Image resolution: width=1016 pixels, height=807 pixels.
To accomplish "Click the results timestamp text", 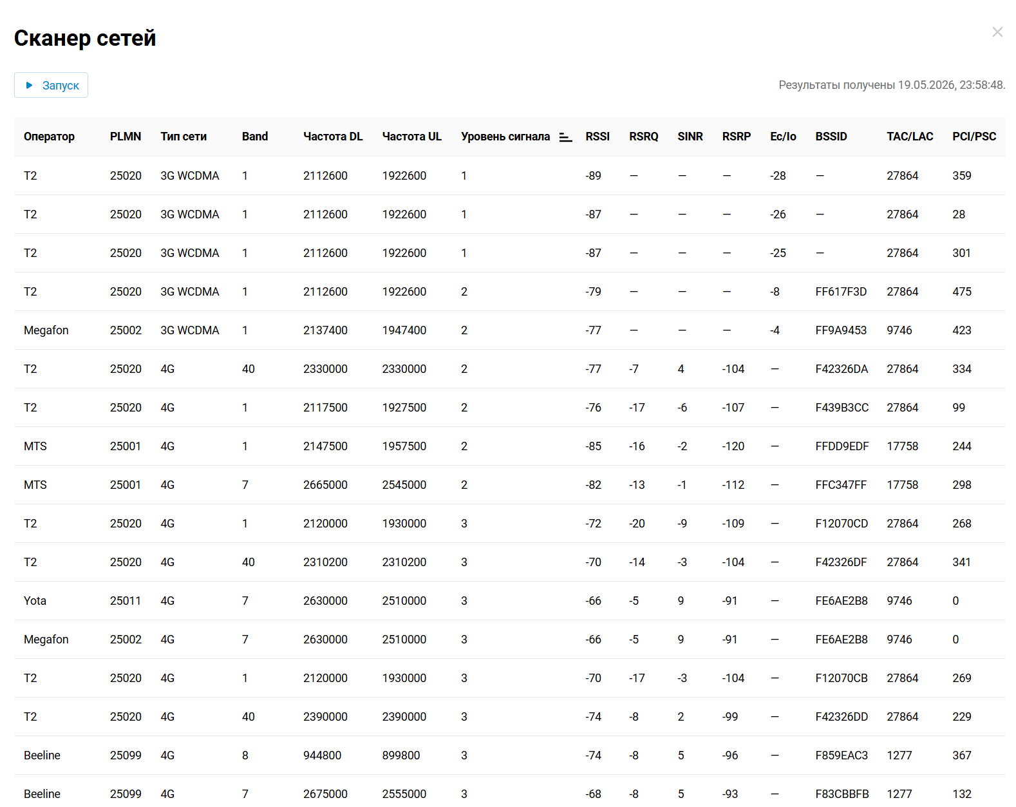I will tap(892, 85).
